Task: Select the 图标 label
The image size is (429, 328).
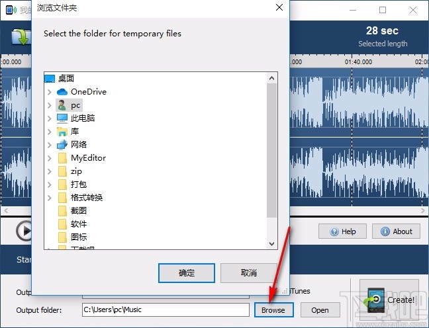Action: pos(79,237)
